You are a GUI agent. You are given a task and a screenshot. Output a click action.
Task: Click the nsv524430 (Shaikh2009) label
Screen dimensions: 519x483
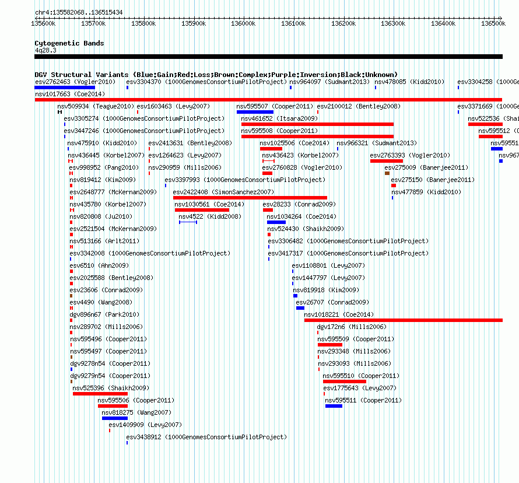point(306,229)
